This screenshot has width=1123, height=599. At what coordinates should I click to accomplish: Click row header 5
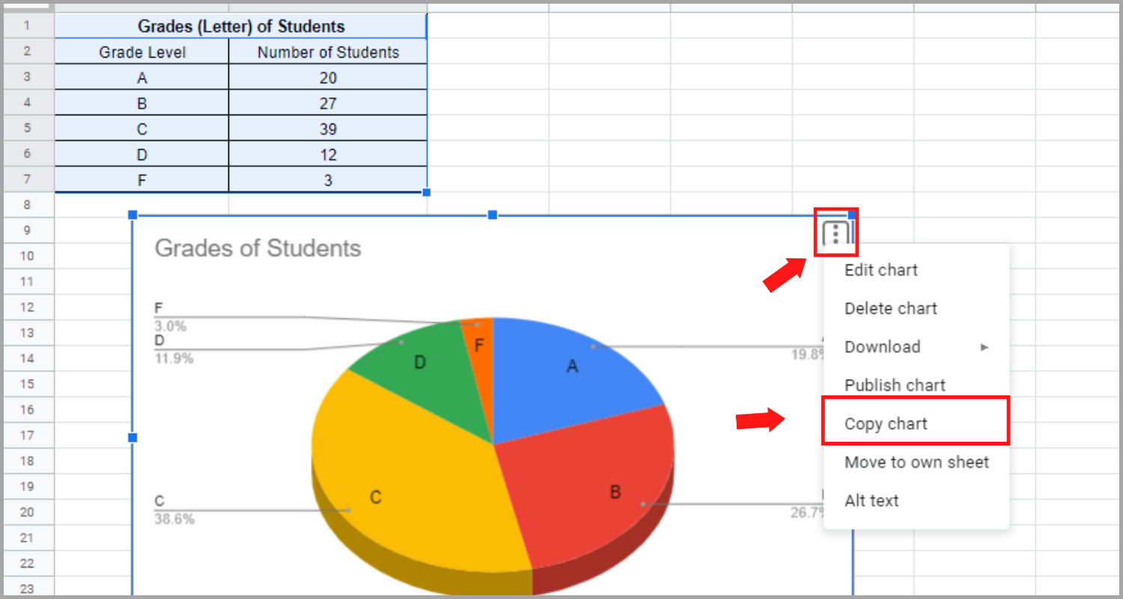click(28, 128)
